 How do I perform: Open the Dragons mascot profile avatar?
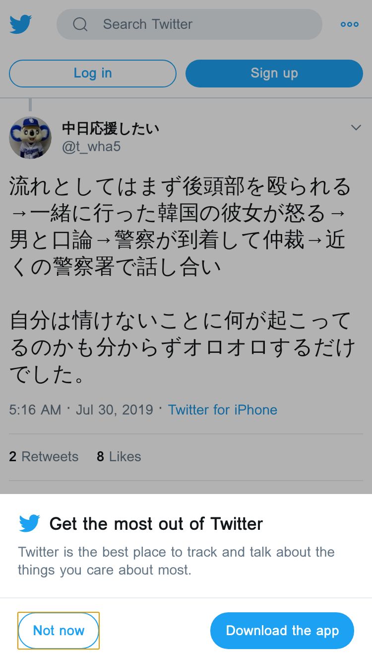point(30,138)
